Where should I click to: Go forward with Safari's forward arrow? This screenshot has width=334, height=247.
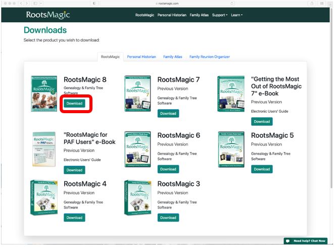(27, 4)
